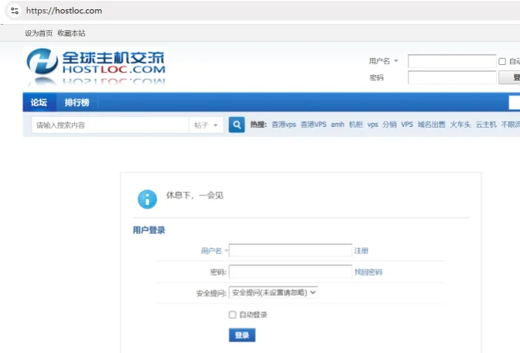Click hot search amh link
520x353 pixels.
pyautogui.click(x=337, y=125)
